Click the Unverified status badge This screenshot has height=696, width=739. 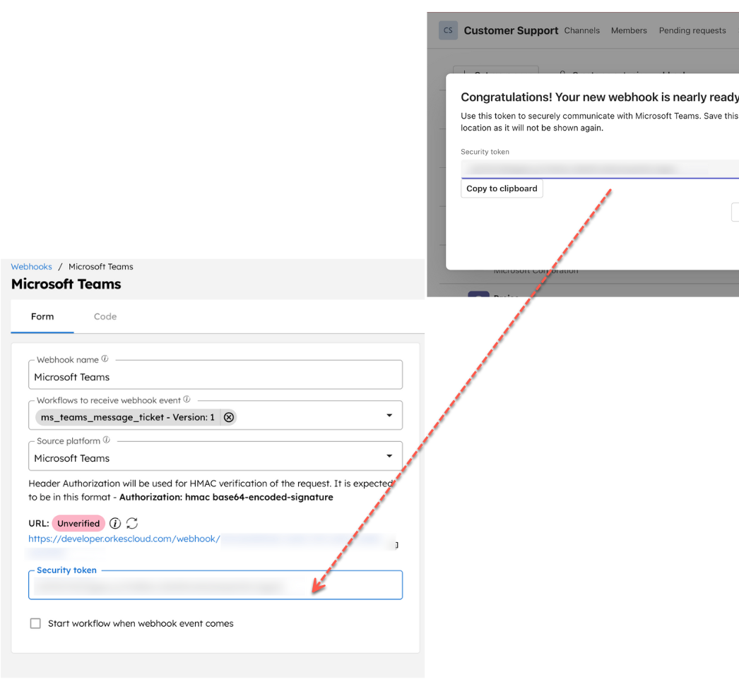click(x=78, y=523)
